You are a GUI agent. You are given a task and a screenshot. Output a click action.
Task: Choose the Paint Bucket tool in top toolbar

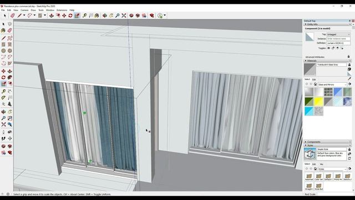click(97, 16)
